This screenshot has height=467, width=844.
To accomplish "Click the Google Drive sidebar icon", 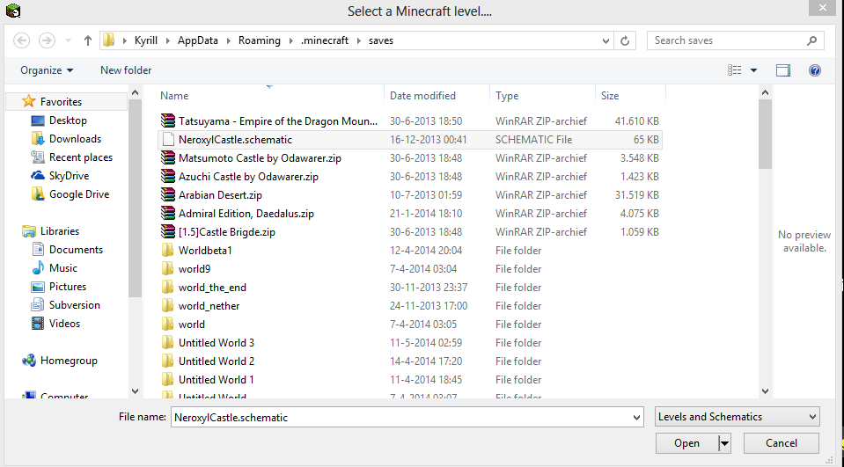I will pyautogui.click(x=38, y=194).
